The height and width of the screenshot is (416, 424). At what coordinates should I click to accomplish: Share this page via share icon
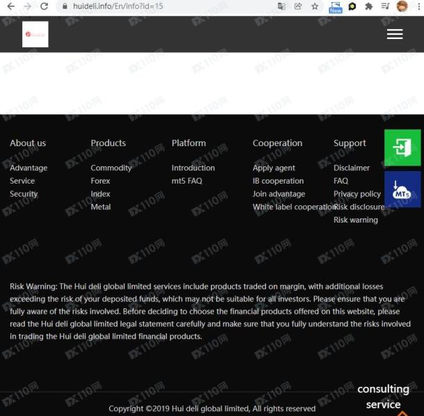(x=298, y=6)
